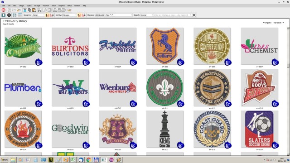Click the export arrow icon in the toolbar

(64, 10)
